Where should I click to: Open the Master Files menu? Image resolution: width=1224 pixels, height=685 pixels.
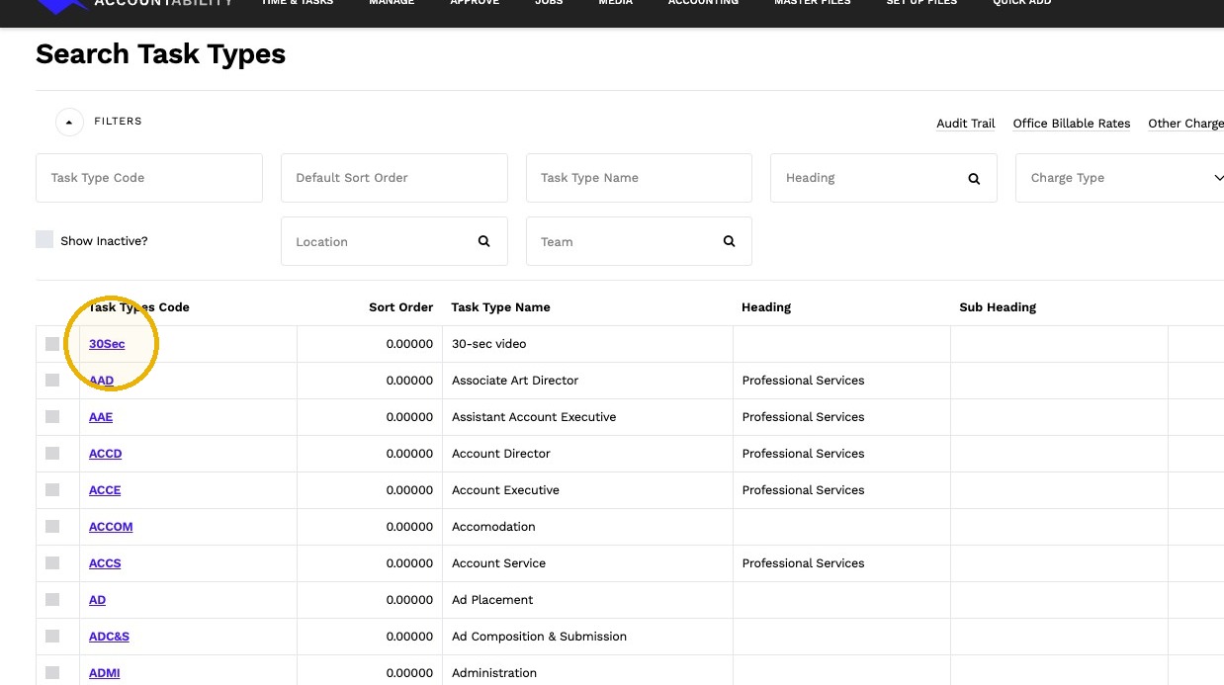coord(812,3)
